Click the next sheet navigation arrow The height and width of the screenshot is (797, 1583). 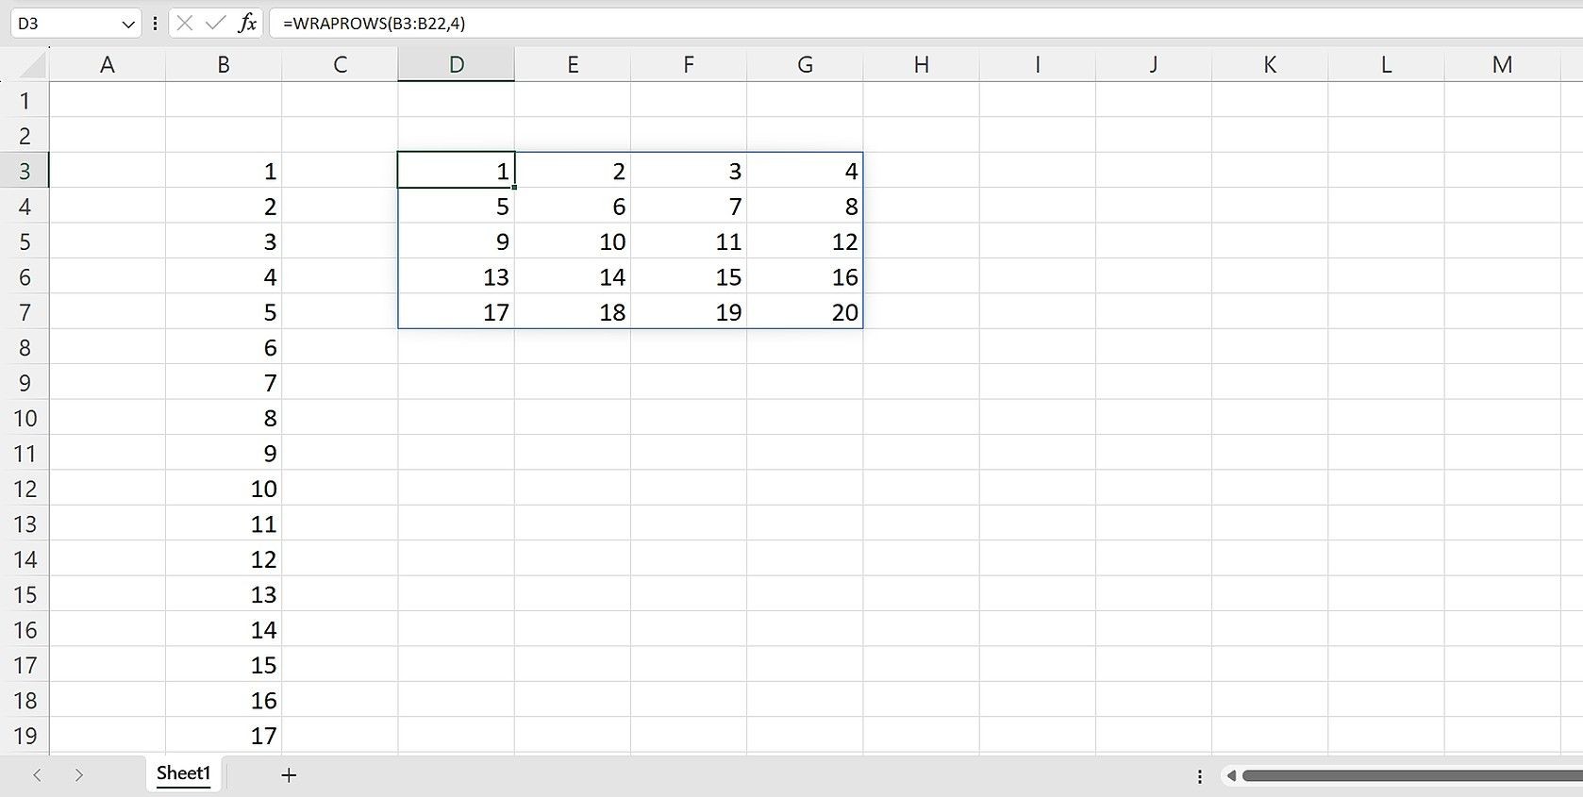pyautogui.click(x=79, y=774)
